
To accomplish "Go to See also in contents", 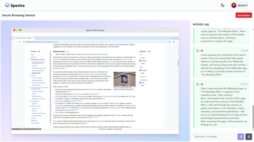I will (33, 118).
